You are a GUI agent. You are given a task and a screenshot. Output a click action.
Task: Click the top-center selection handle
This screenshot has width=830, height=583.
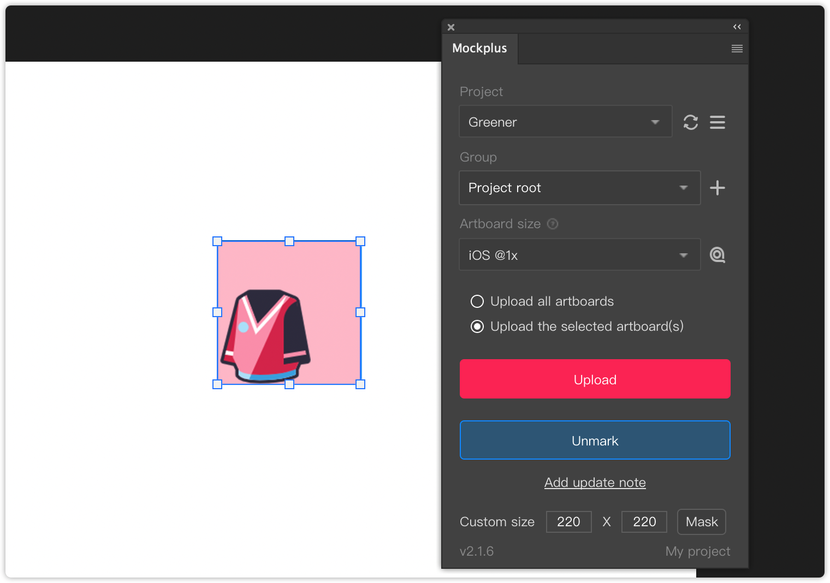click(289, 241)
